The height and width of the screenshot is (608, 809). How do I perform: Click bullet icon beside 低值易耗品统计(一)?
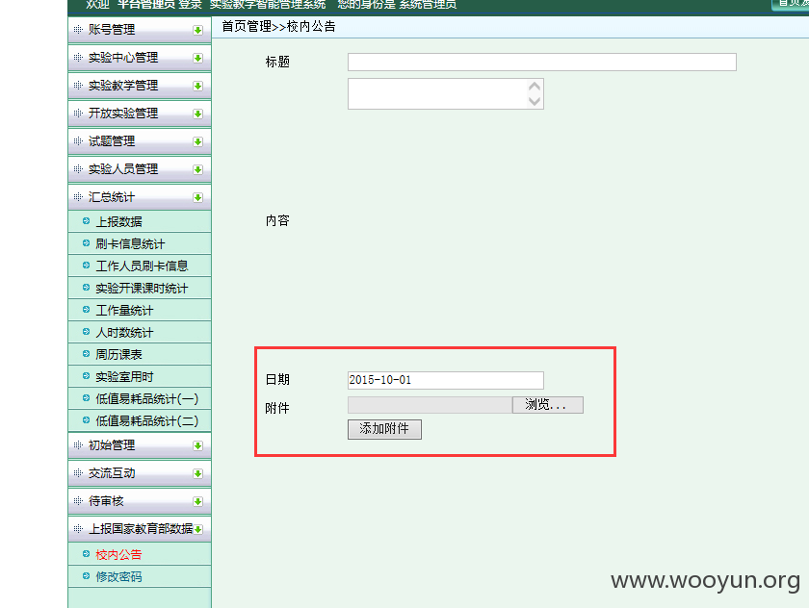(x=86, y=398)
